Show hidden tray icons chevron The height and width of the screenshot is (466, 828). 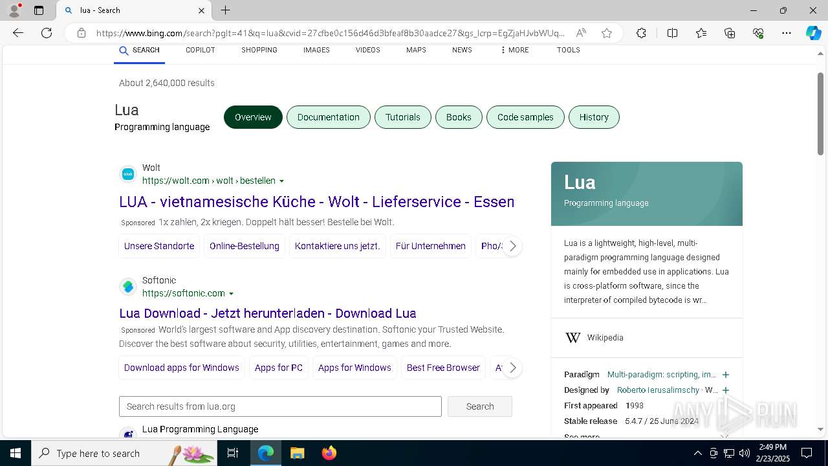697,453
